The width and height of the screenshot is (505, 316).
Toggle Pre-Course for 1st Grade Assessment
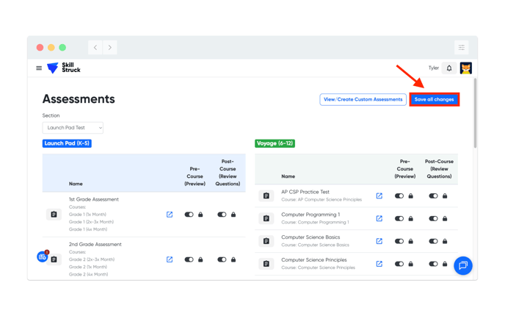(x=189, y=215)
